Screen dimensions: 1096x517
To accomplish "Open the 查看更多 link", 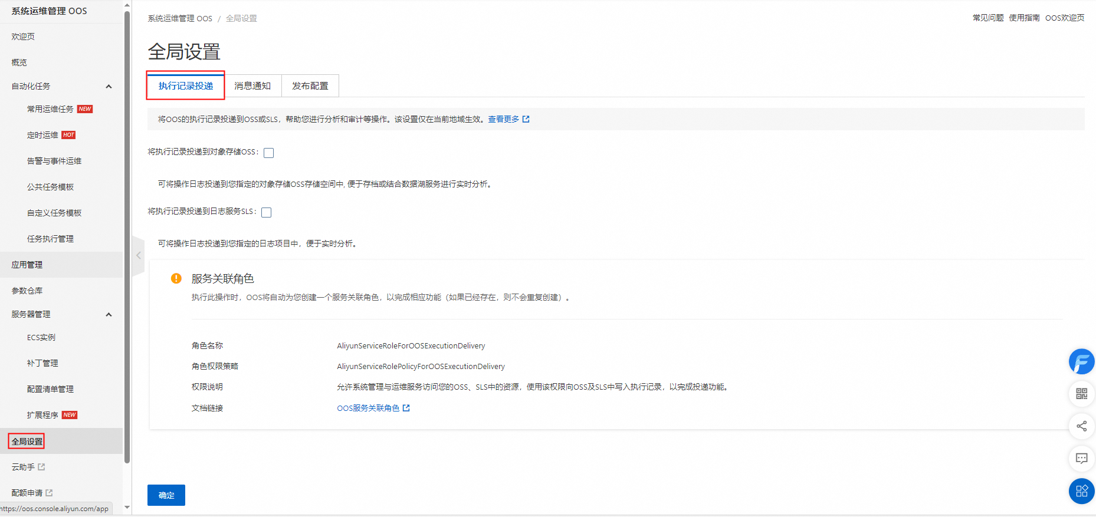I will click(504, 119).
